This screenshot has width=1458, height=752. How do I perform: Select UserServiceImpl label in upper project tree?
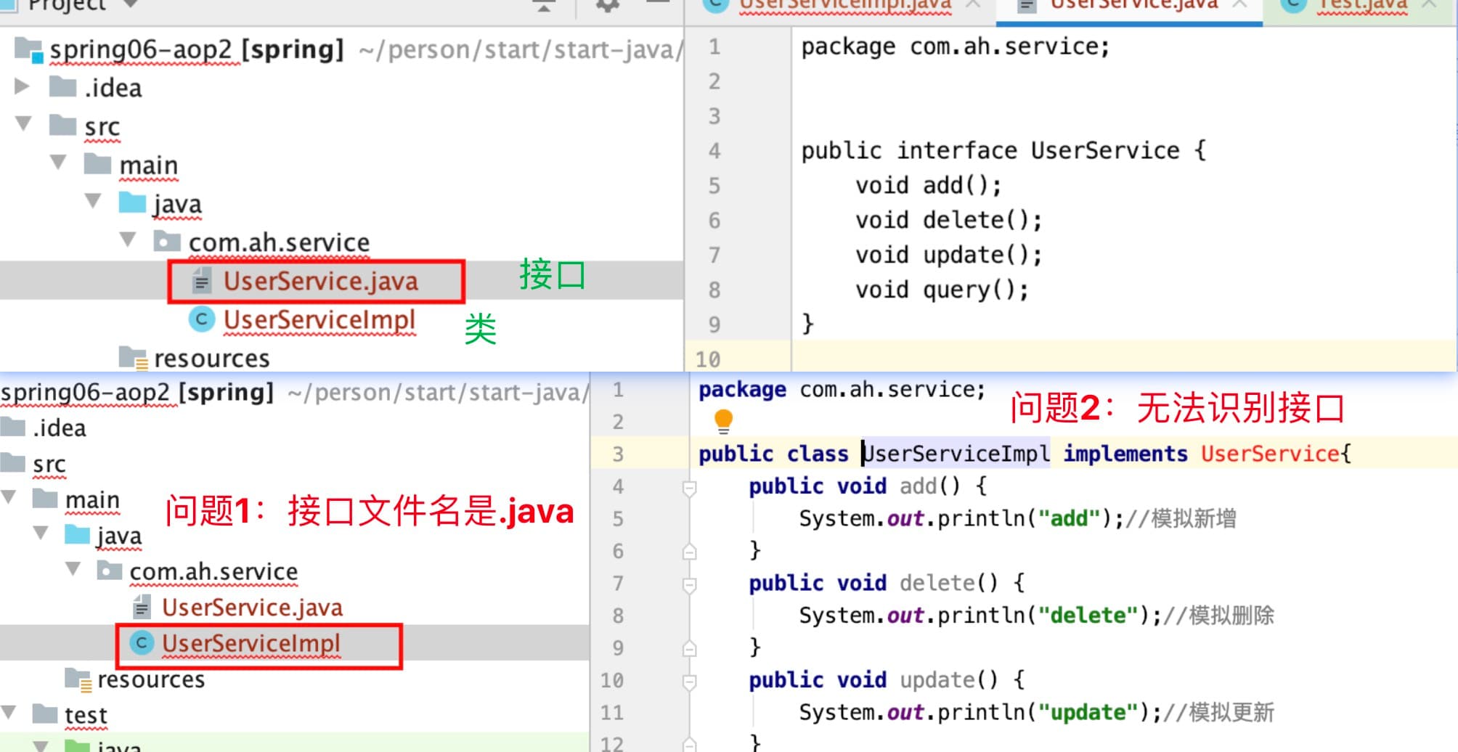pos(319,319)
